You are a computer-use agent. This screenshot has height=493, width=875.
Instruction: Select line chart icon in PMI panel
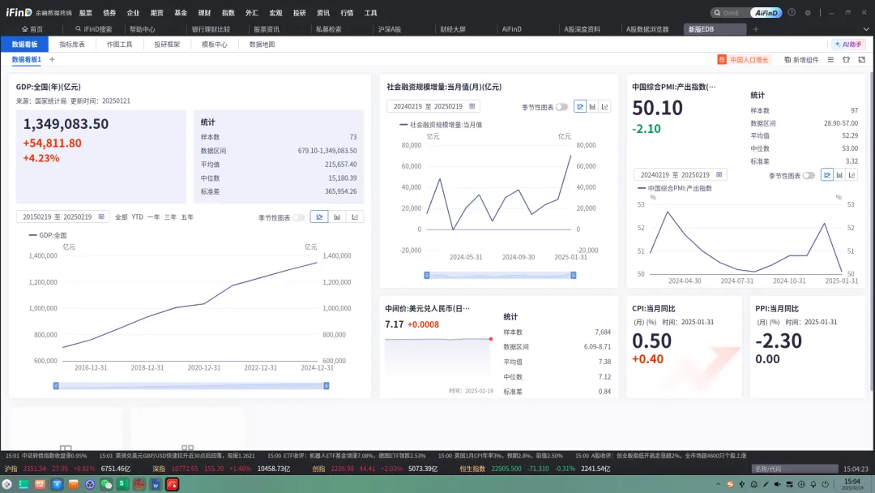[827, 175]
